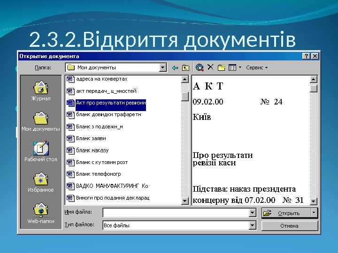Click the Все файлы file type box
This screenshot has width=338, height=253.
click(x=176, y=225)
